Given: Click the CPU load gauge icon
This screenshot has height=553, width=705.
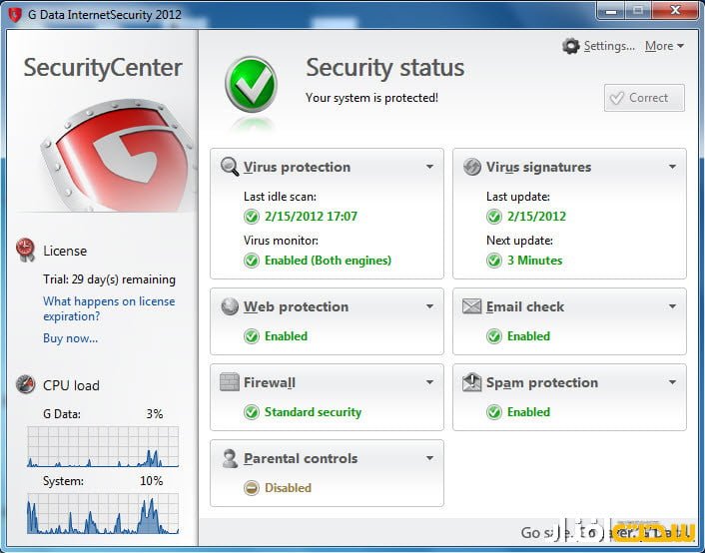Looking at the screenshot, I should [26, 385].
